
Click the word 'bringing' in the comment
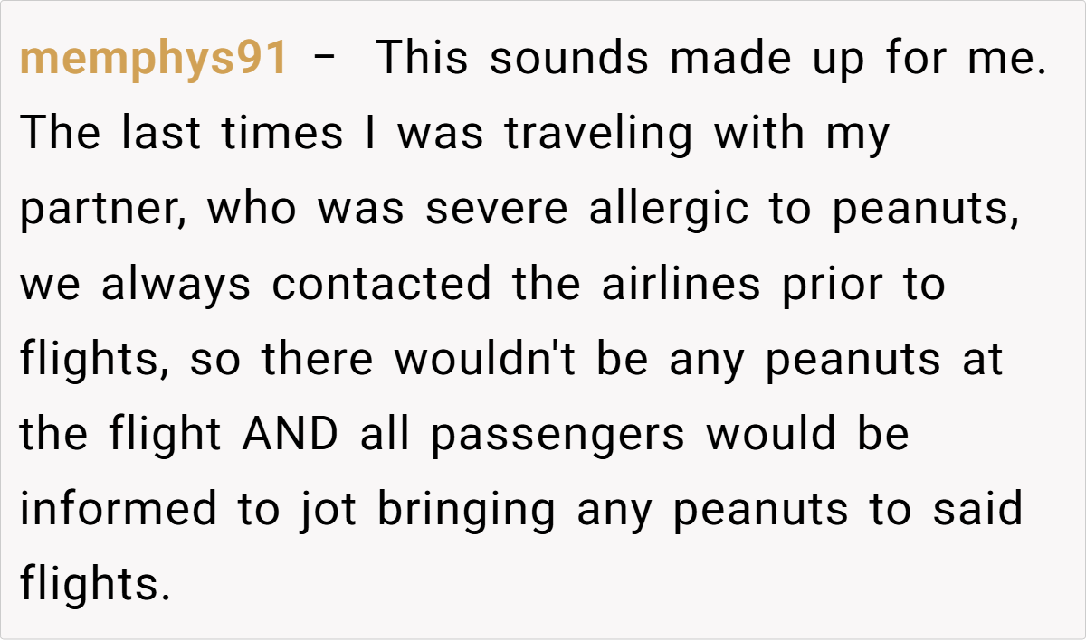pos(467,510)
